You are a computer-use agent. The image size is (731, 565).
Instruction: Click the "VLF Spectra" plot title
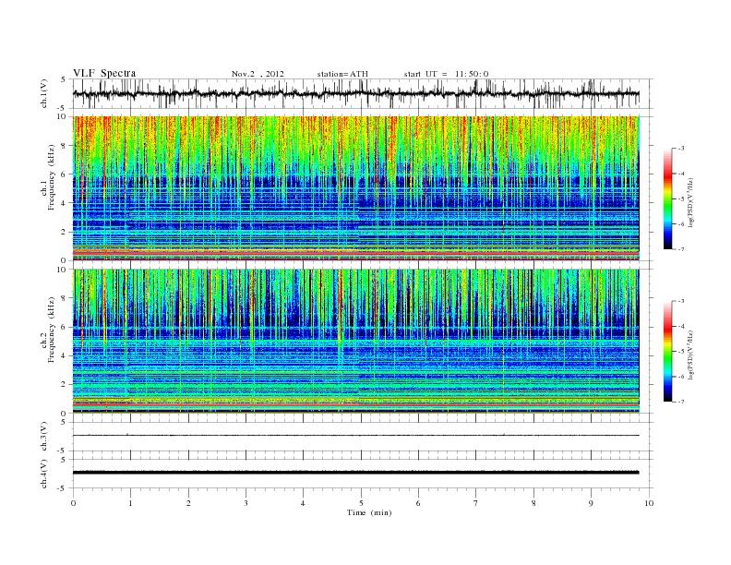104,73
